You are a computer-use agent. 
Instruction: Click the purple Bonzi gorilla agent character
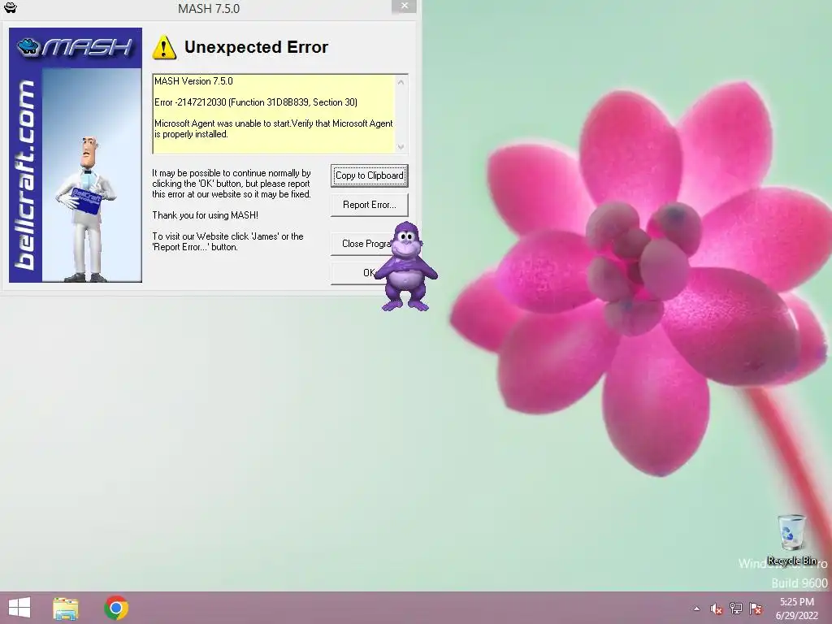coord(406,266)
